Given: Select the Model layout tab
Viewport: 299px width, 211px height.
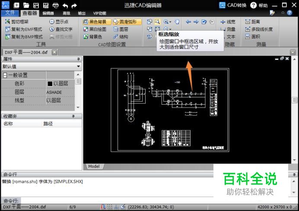Looking at the screenshot, I should click(94, 166).
